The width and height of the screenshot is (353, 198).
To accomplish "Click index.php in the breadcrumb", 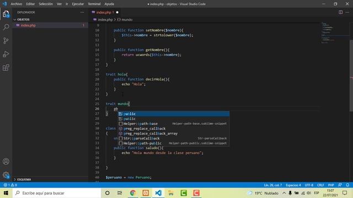I will pyautogui.click(x=105, y=20).
